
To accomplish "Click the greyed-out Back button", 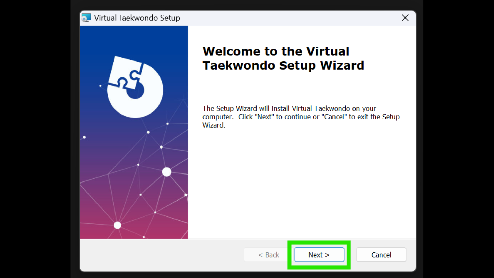I will click(x=268, y=255).
